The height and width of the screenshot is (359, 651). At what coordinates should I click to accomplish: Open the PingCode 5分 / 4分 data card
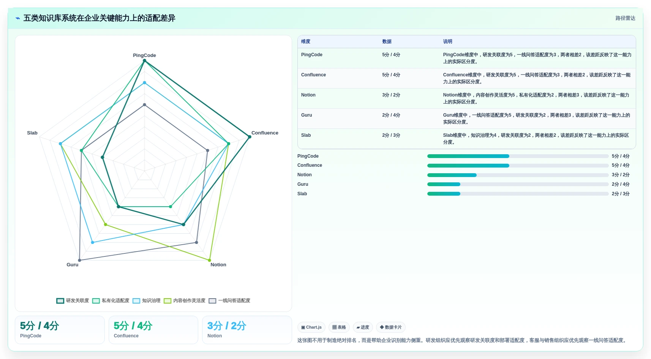60,330
